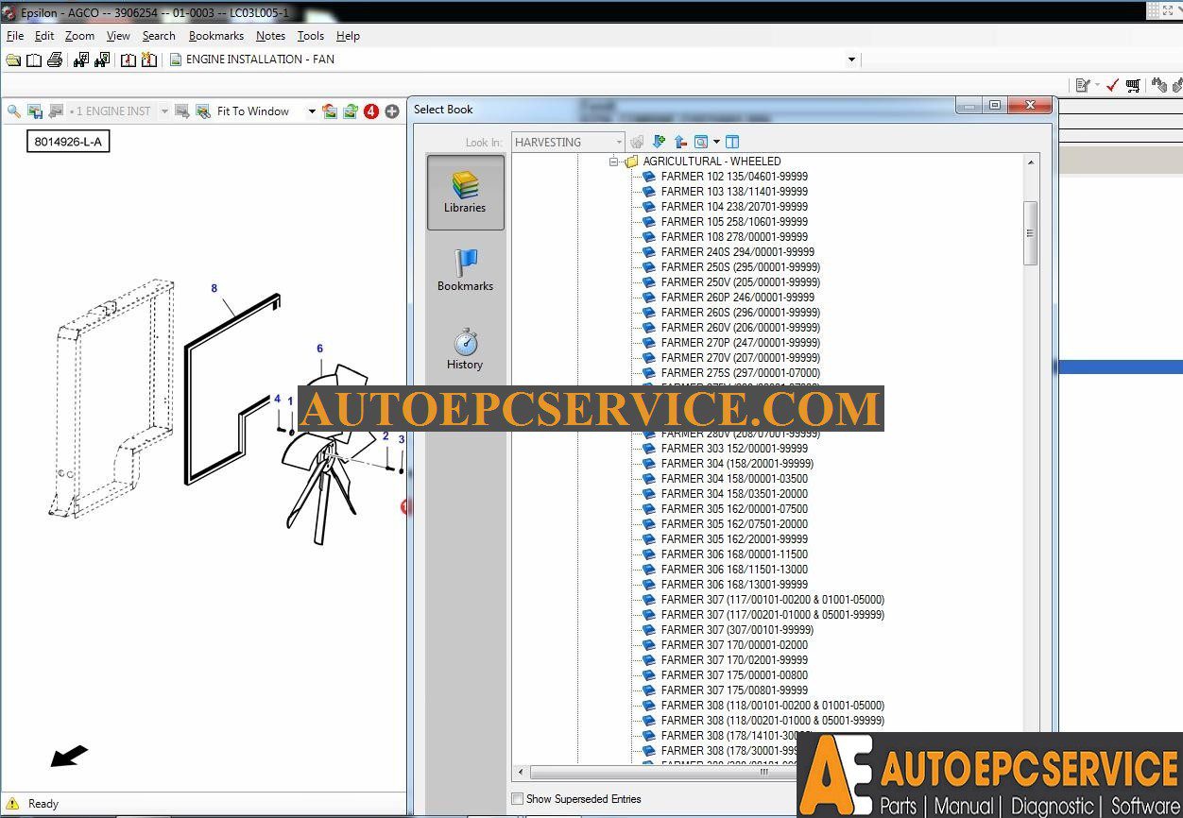Open the Search menu
The width and height of the screenshot is (1183, 818).
[159, 36]
